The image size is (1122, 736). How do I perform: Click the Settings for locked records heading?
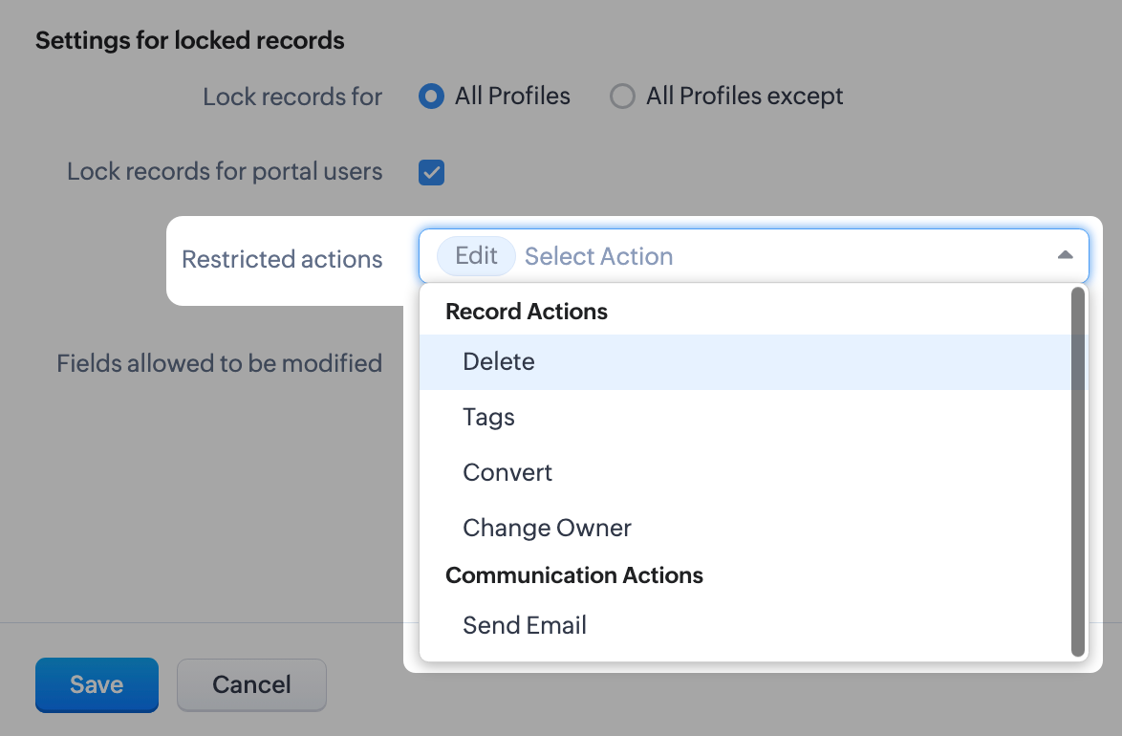click(x=190, y=41)
